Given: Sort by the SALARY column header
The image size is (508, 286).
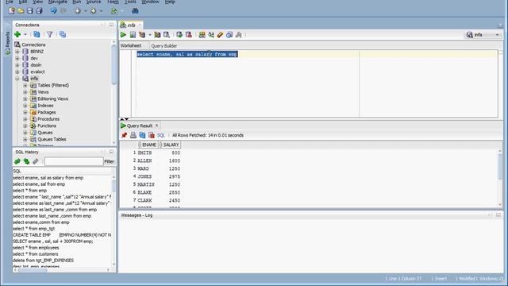Looking at the screenshot, I should click(x=170, y=145).
